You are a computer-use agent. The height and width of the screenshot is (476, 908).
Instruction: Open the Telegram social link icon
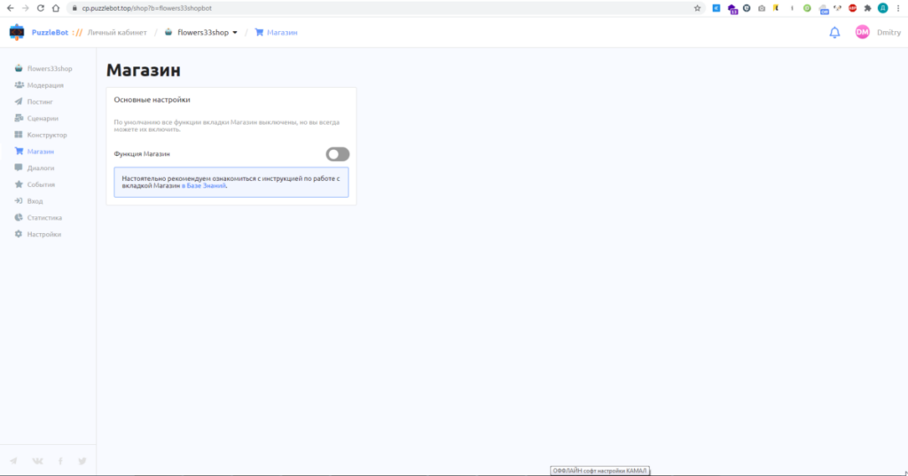coord(13,461)
